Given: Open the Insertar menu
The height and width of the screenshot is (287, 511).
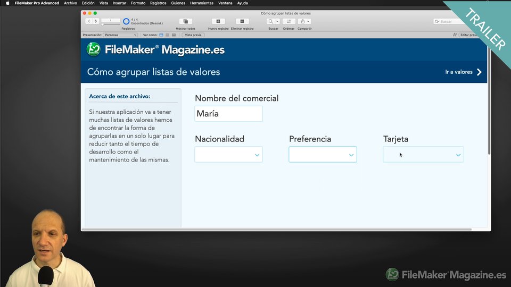Looking at the screenshot, I should pyautogui.click(x=119, y=3).
